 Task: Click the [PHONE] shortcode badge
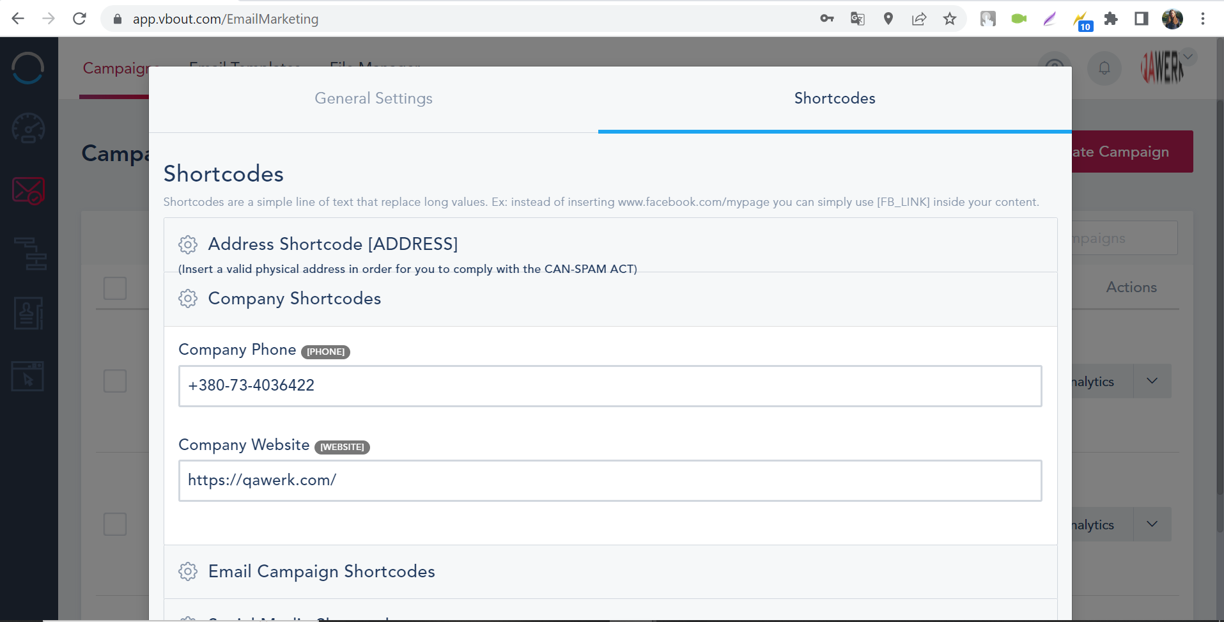[x=325, y=352]
